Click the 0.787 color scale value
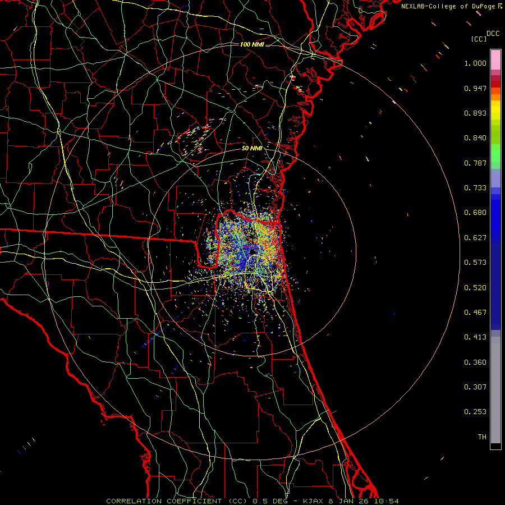This screenshot has width=505, height=505. [475, 163]
